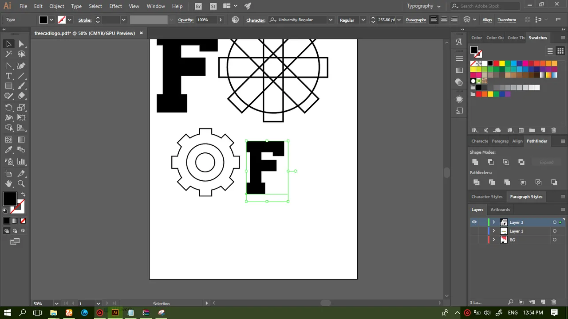Click target circle of BG layer
This screenshot has height=319, width=568.
click(x=555, y=240)
